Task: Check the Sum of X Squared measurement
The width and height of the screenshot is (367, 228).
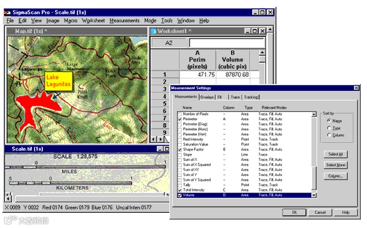Action: [x=180, y=165]
